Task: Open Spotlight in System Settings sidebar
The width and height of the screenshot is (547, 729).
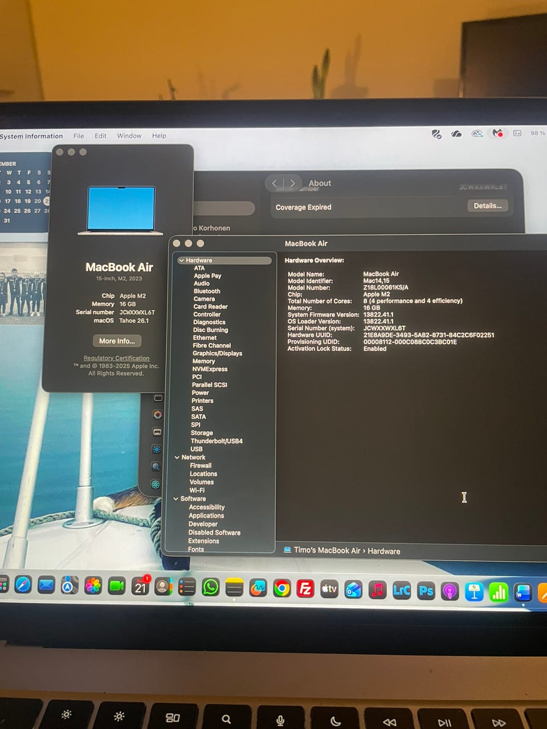Action: [156, 467]
